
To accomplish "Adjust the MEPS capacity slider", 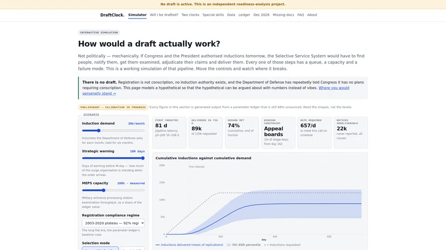I will (113, 190).
